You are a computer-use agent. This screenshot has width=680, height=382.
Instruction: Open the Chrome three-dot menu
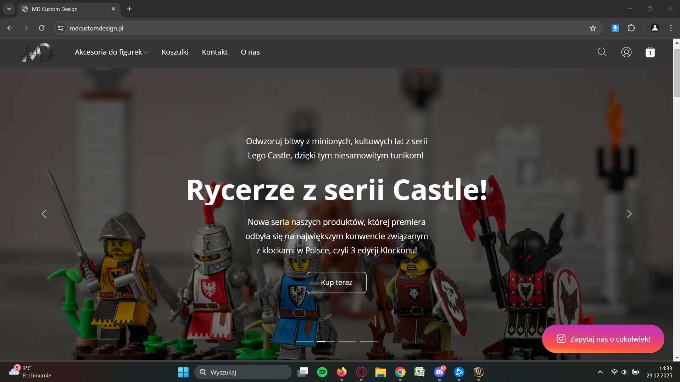coord(671,28)
